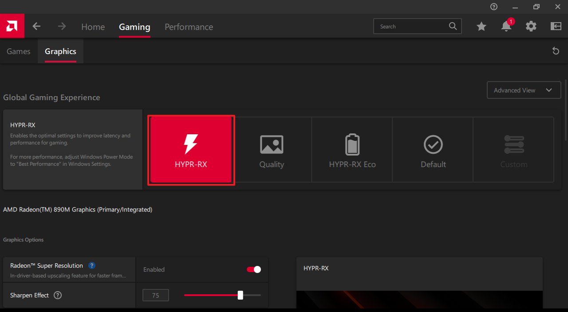The image size is (568, 312).
Task: Open the settings gear icon
Action: 531,27
